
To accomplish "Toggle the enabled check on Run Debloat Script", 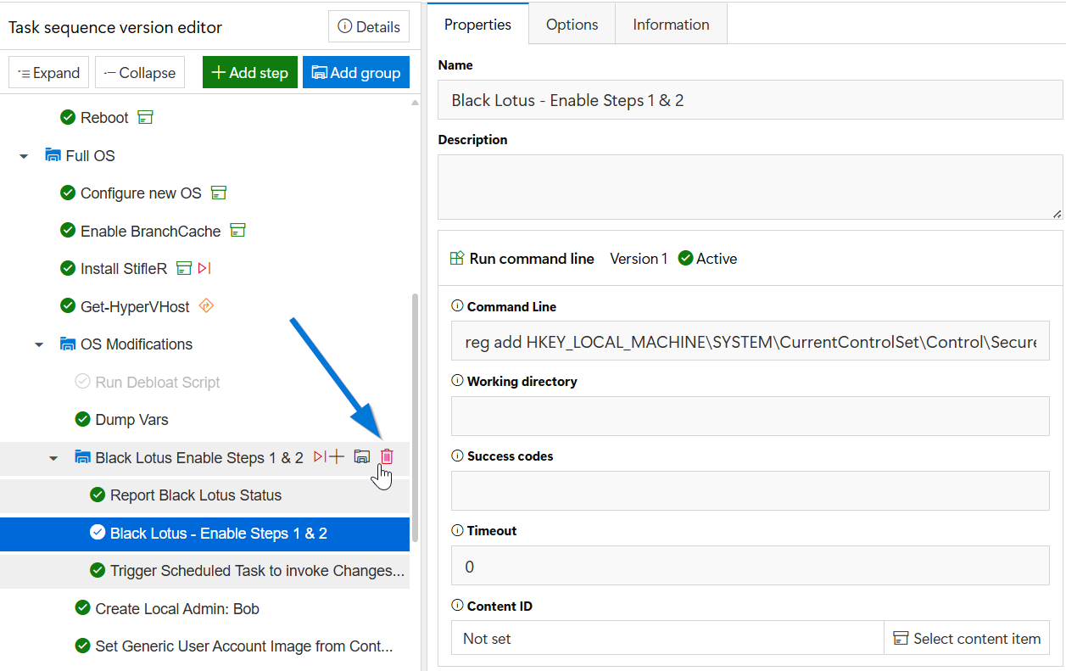I will tap(82, 382).
